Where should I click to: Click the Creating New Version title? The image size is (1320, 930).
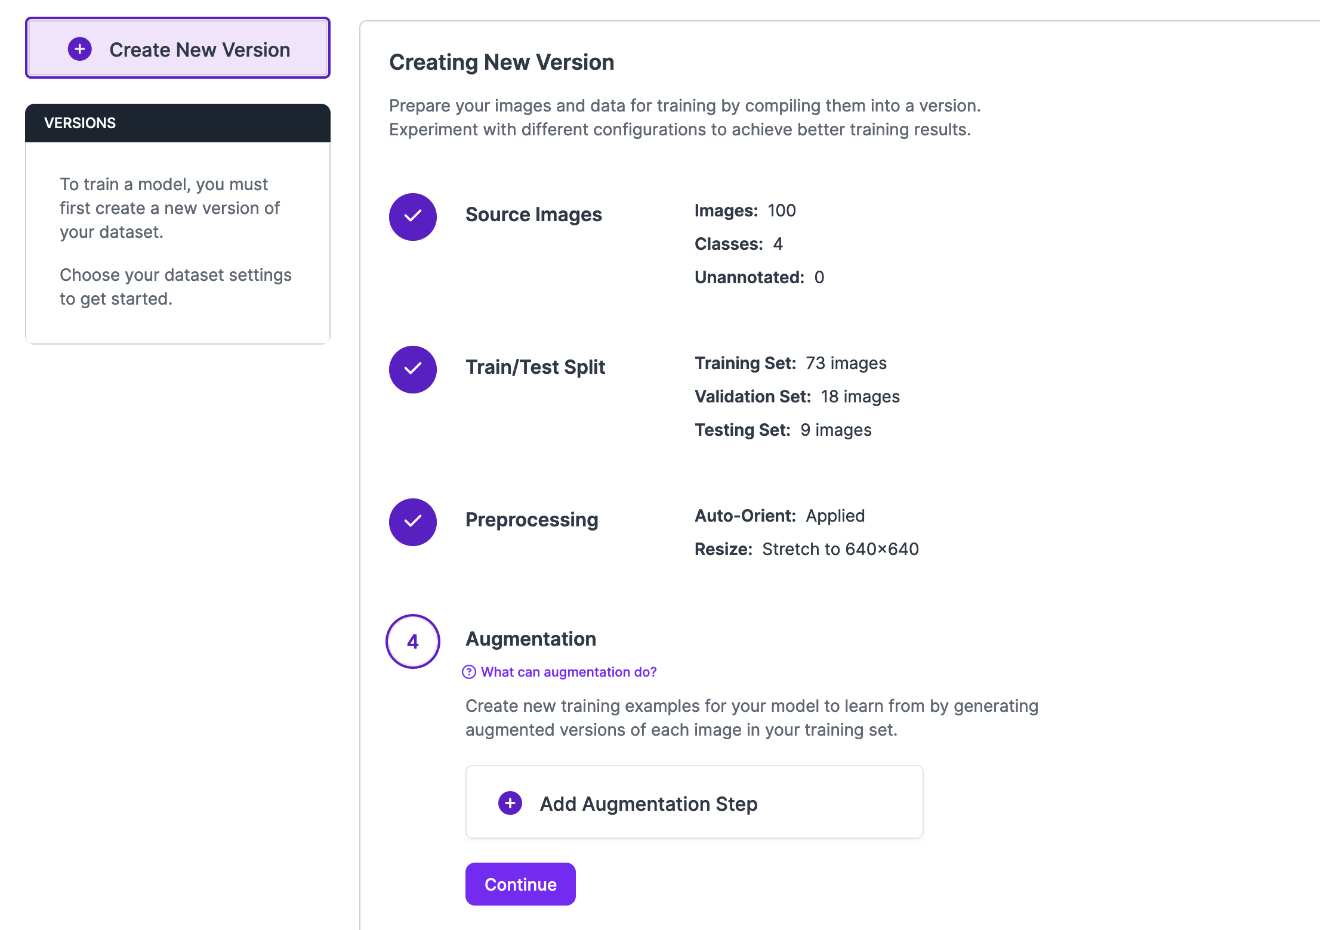coord(501,62)
